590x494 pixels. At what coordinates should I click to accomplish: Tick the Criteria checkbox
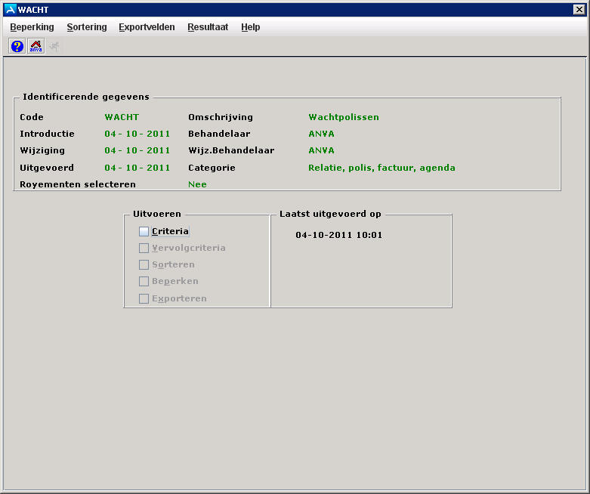(x=144, y=232)
